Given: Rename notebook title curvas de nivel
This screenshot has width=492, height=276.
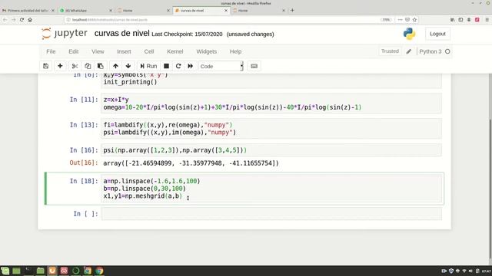Looking at the screenshot, I should [121, 33].
